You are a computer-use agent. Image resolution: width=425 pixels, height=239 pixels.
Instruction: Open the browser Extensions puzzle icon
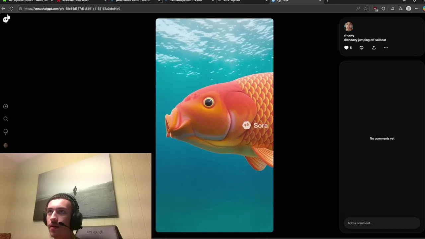tap(383, 9)
